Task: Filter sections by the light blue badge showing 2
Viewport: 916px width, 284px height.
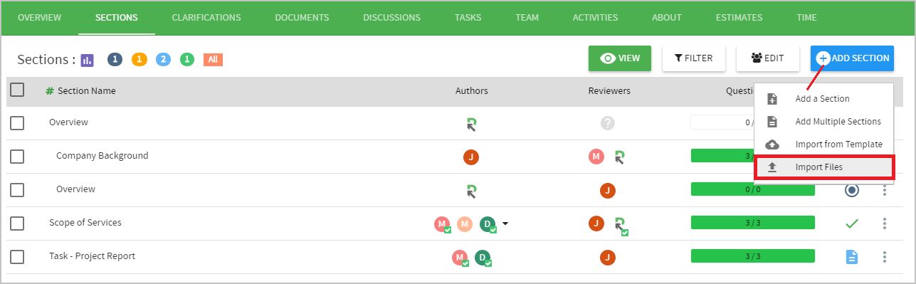Action: point(163,60)
